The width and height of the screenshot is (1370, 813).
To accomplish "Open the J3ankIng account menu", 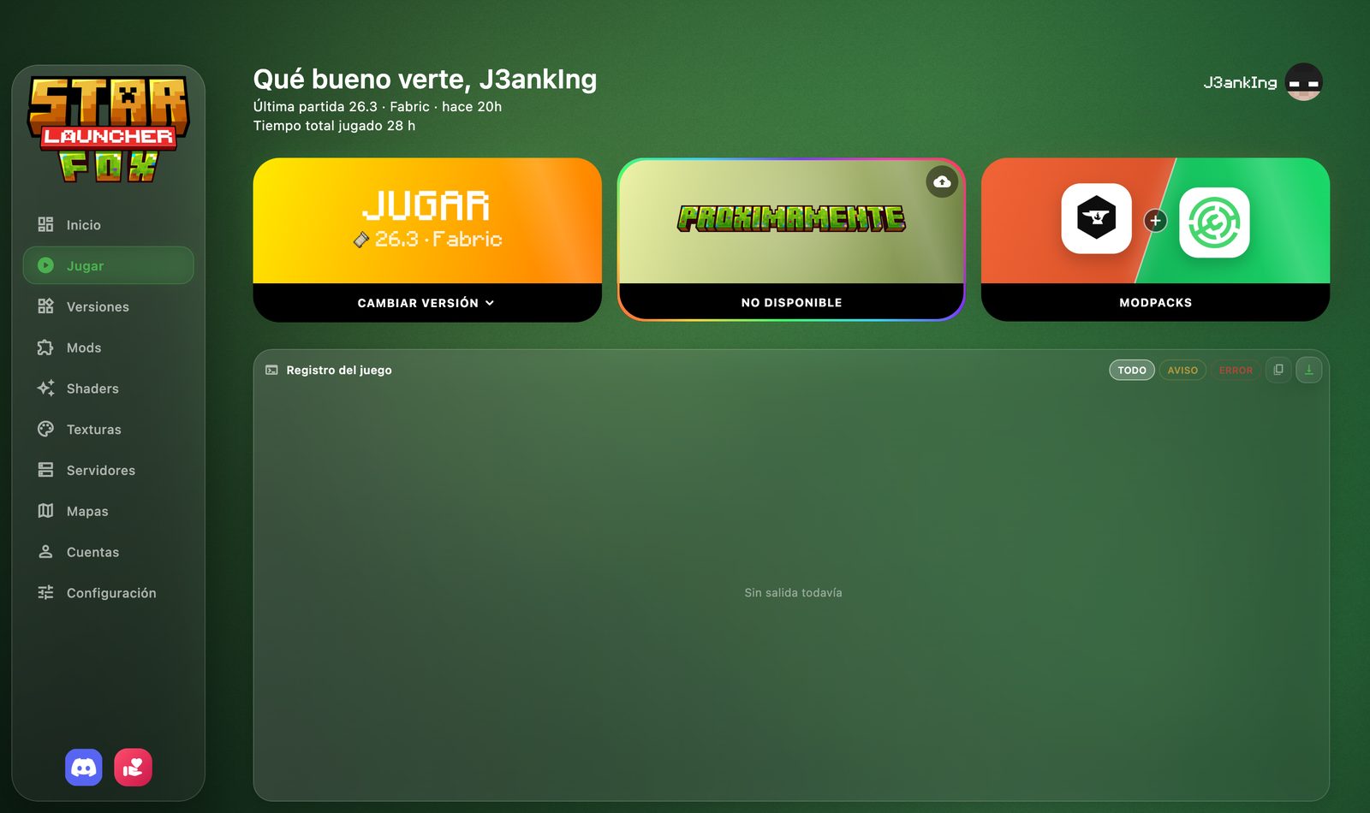I will tap(1262, 82).
